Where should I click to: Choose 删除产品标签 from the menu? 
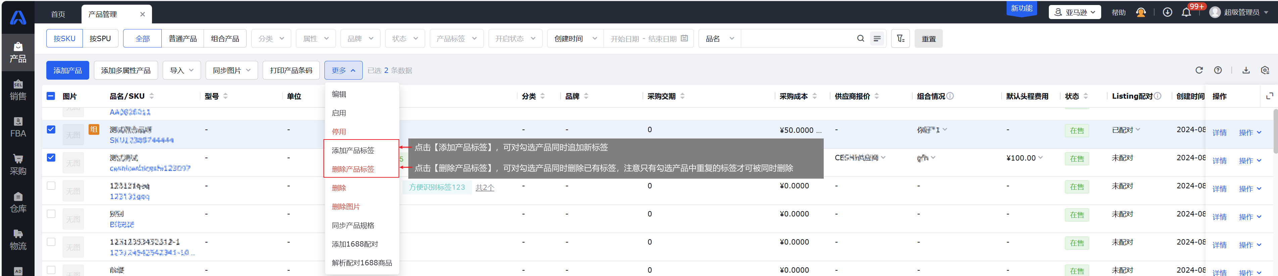362,169
